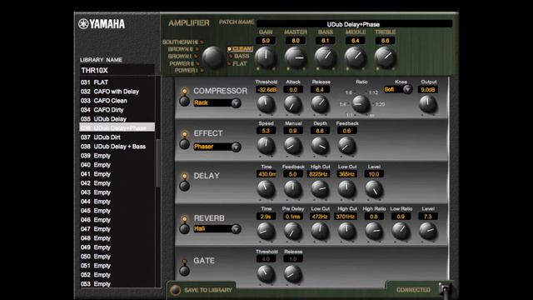Click the Delay Time value 430.0m
The image size is (533, 300).
click(266, 174)
